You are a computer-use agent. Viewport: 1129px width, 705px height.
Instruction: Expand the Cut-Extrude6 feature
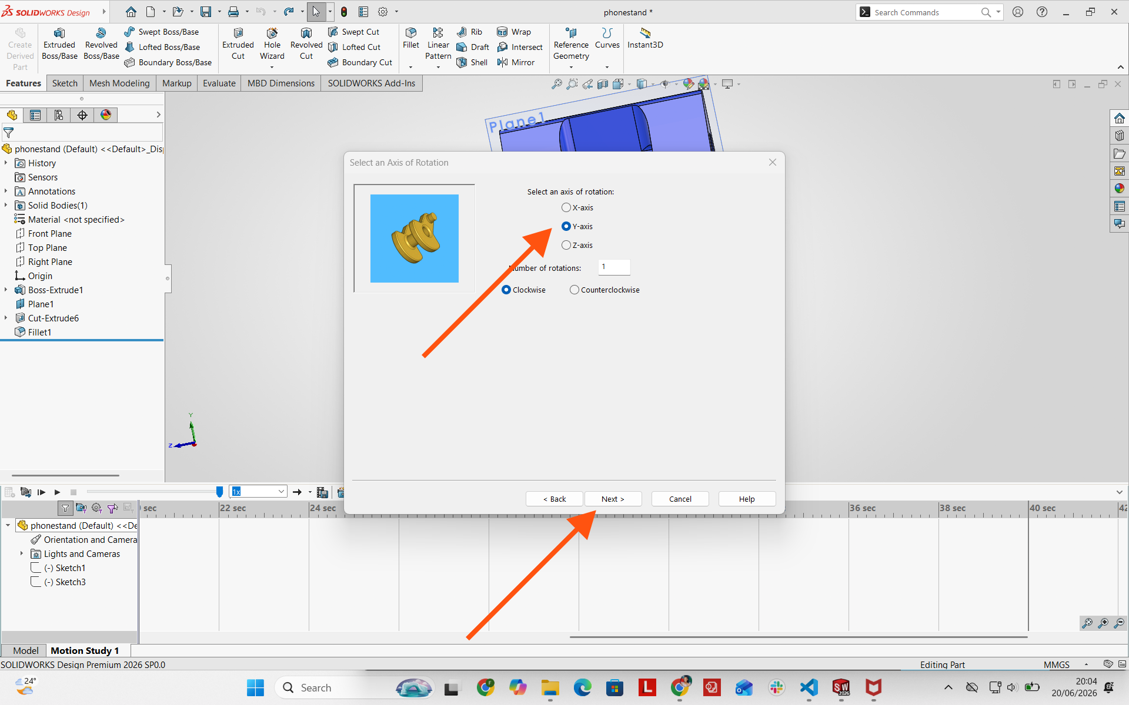coord(6,318)
